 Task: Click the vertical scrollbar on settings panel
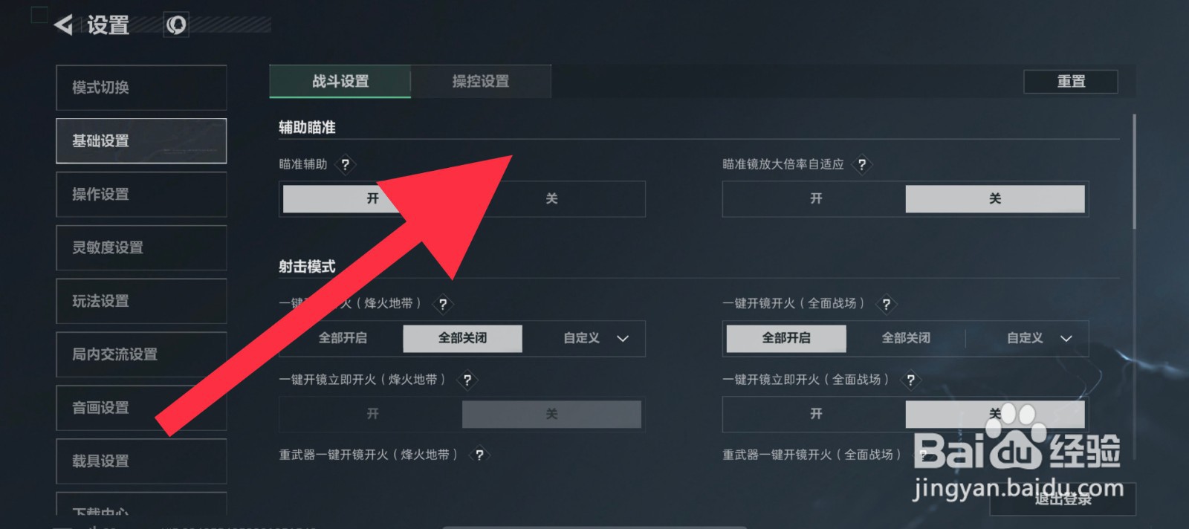(x=1134, y=171)
